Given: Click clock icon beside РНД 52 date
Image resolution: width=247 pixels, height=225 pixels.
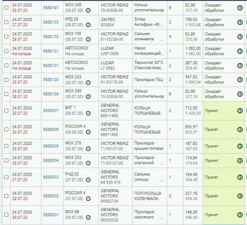Looking at the screenshot, I should (88, 180).
